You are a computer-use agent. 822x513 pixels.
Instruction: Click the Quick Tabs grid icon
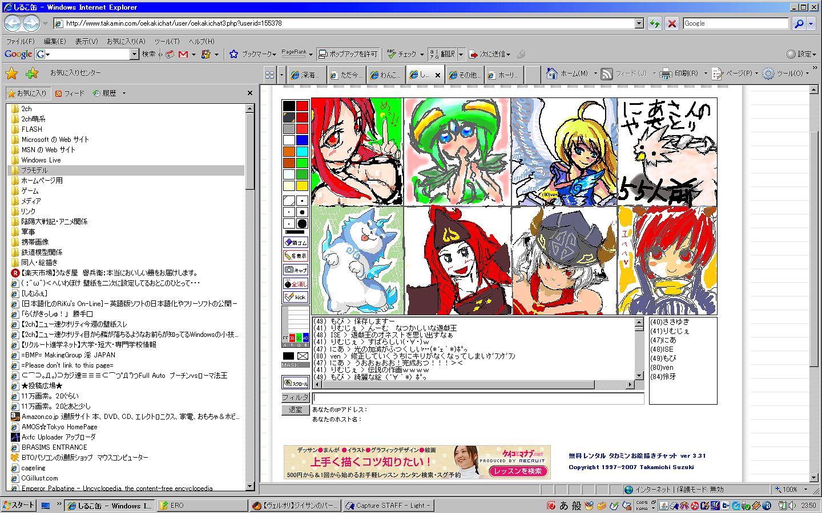tap(269, 74)
